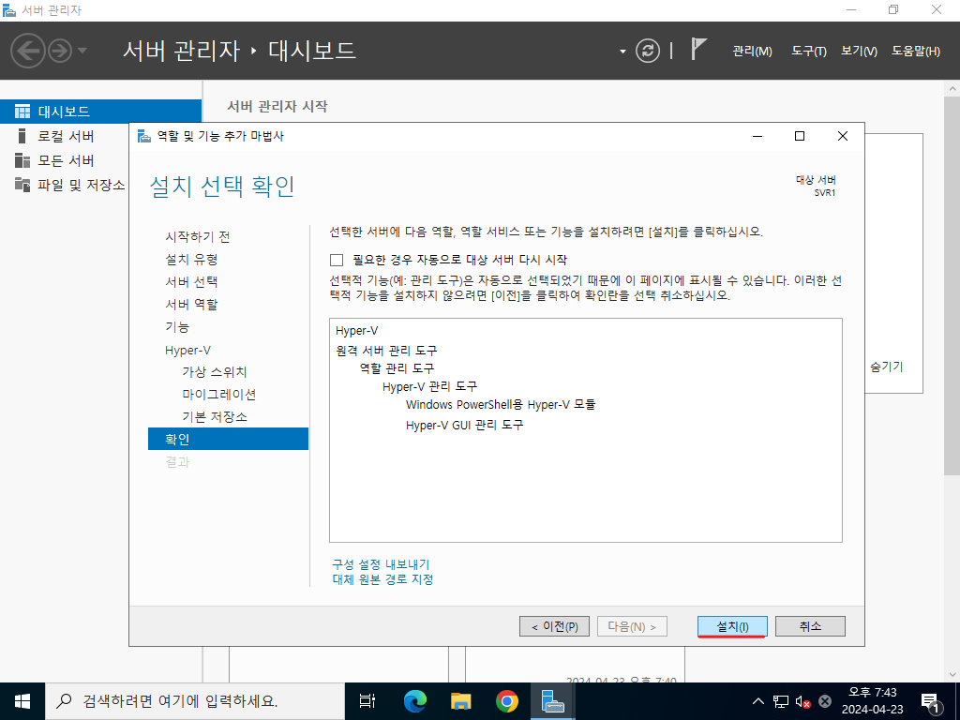Go to 시작하기 전 wizard step
960x720 pixels.
pyautogui.click(x=197, y=237)
